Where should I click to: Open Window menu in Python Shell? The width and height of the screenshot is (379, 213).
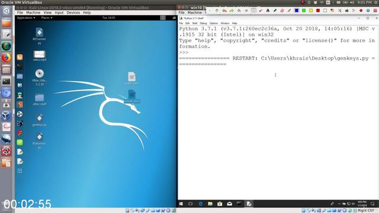pyautogui.click(x=225, y=23)
